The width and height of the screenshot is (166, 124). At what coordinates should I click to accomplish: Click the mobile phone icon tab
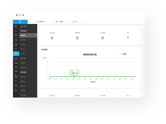[20, 22]
